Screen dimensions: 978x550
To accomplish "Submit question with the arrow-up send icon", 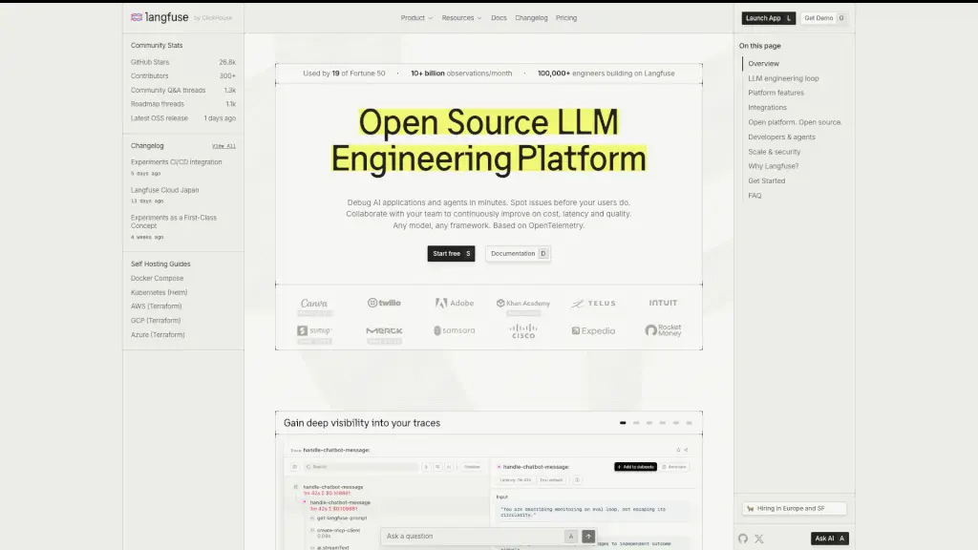I will tap(588, 537).
